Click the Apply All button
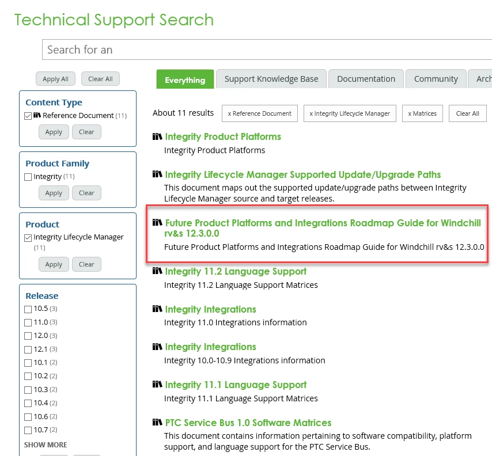 (x=55, y=79)
